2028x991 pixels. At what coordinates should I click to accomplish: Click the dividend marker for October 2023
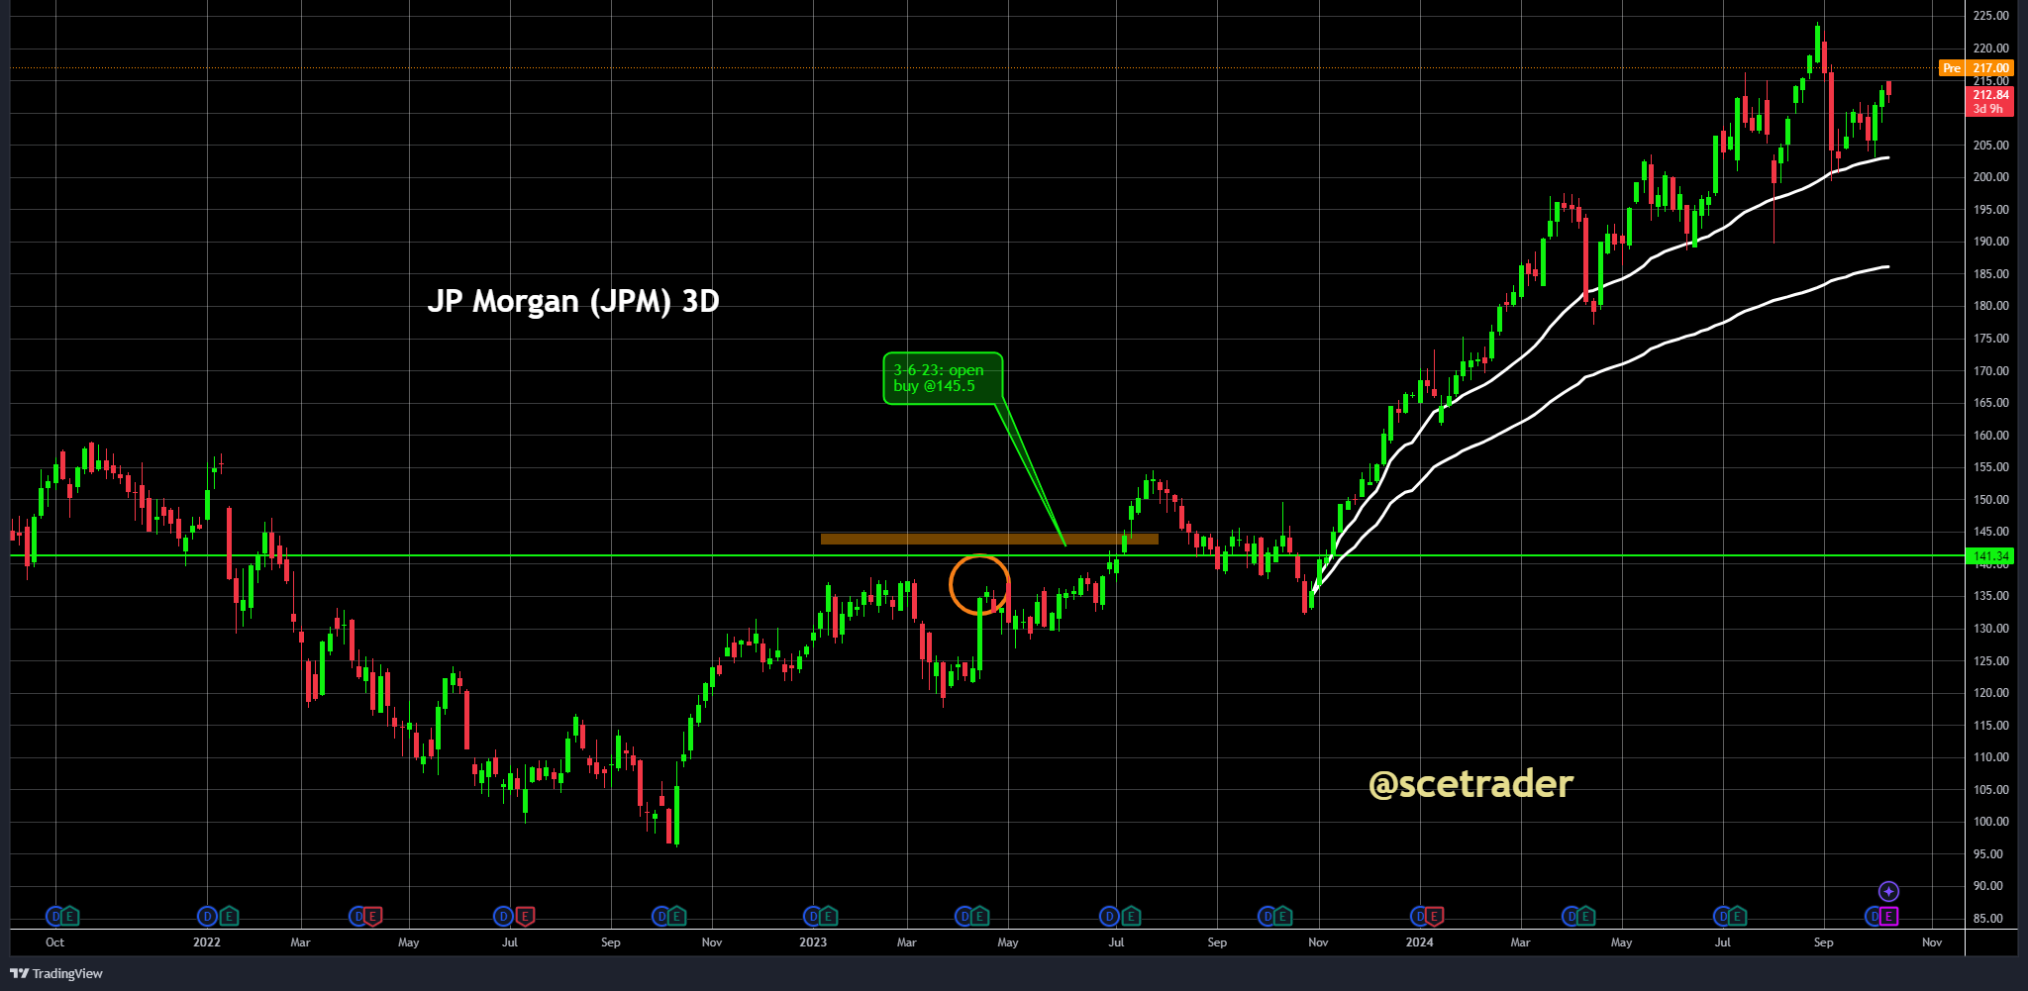(x=1267, y=917)
